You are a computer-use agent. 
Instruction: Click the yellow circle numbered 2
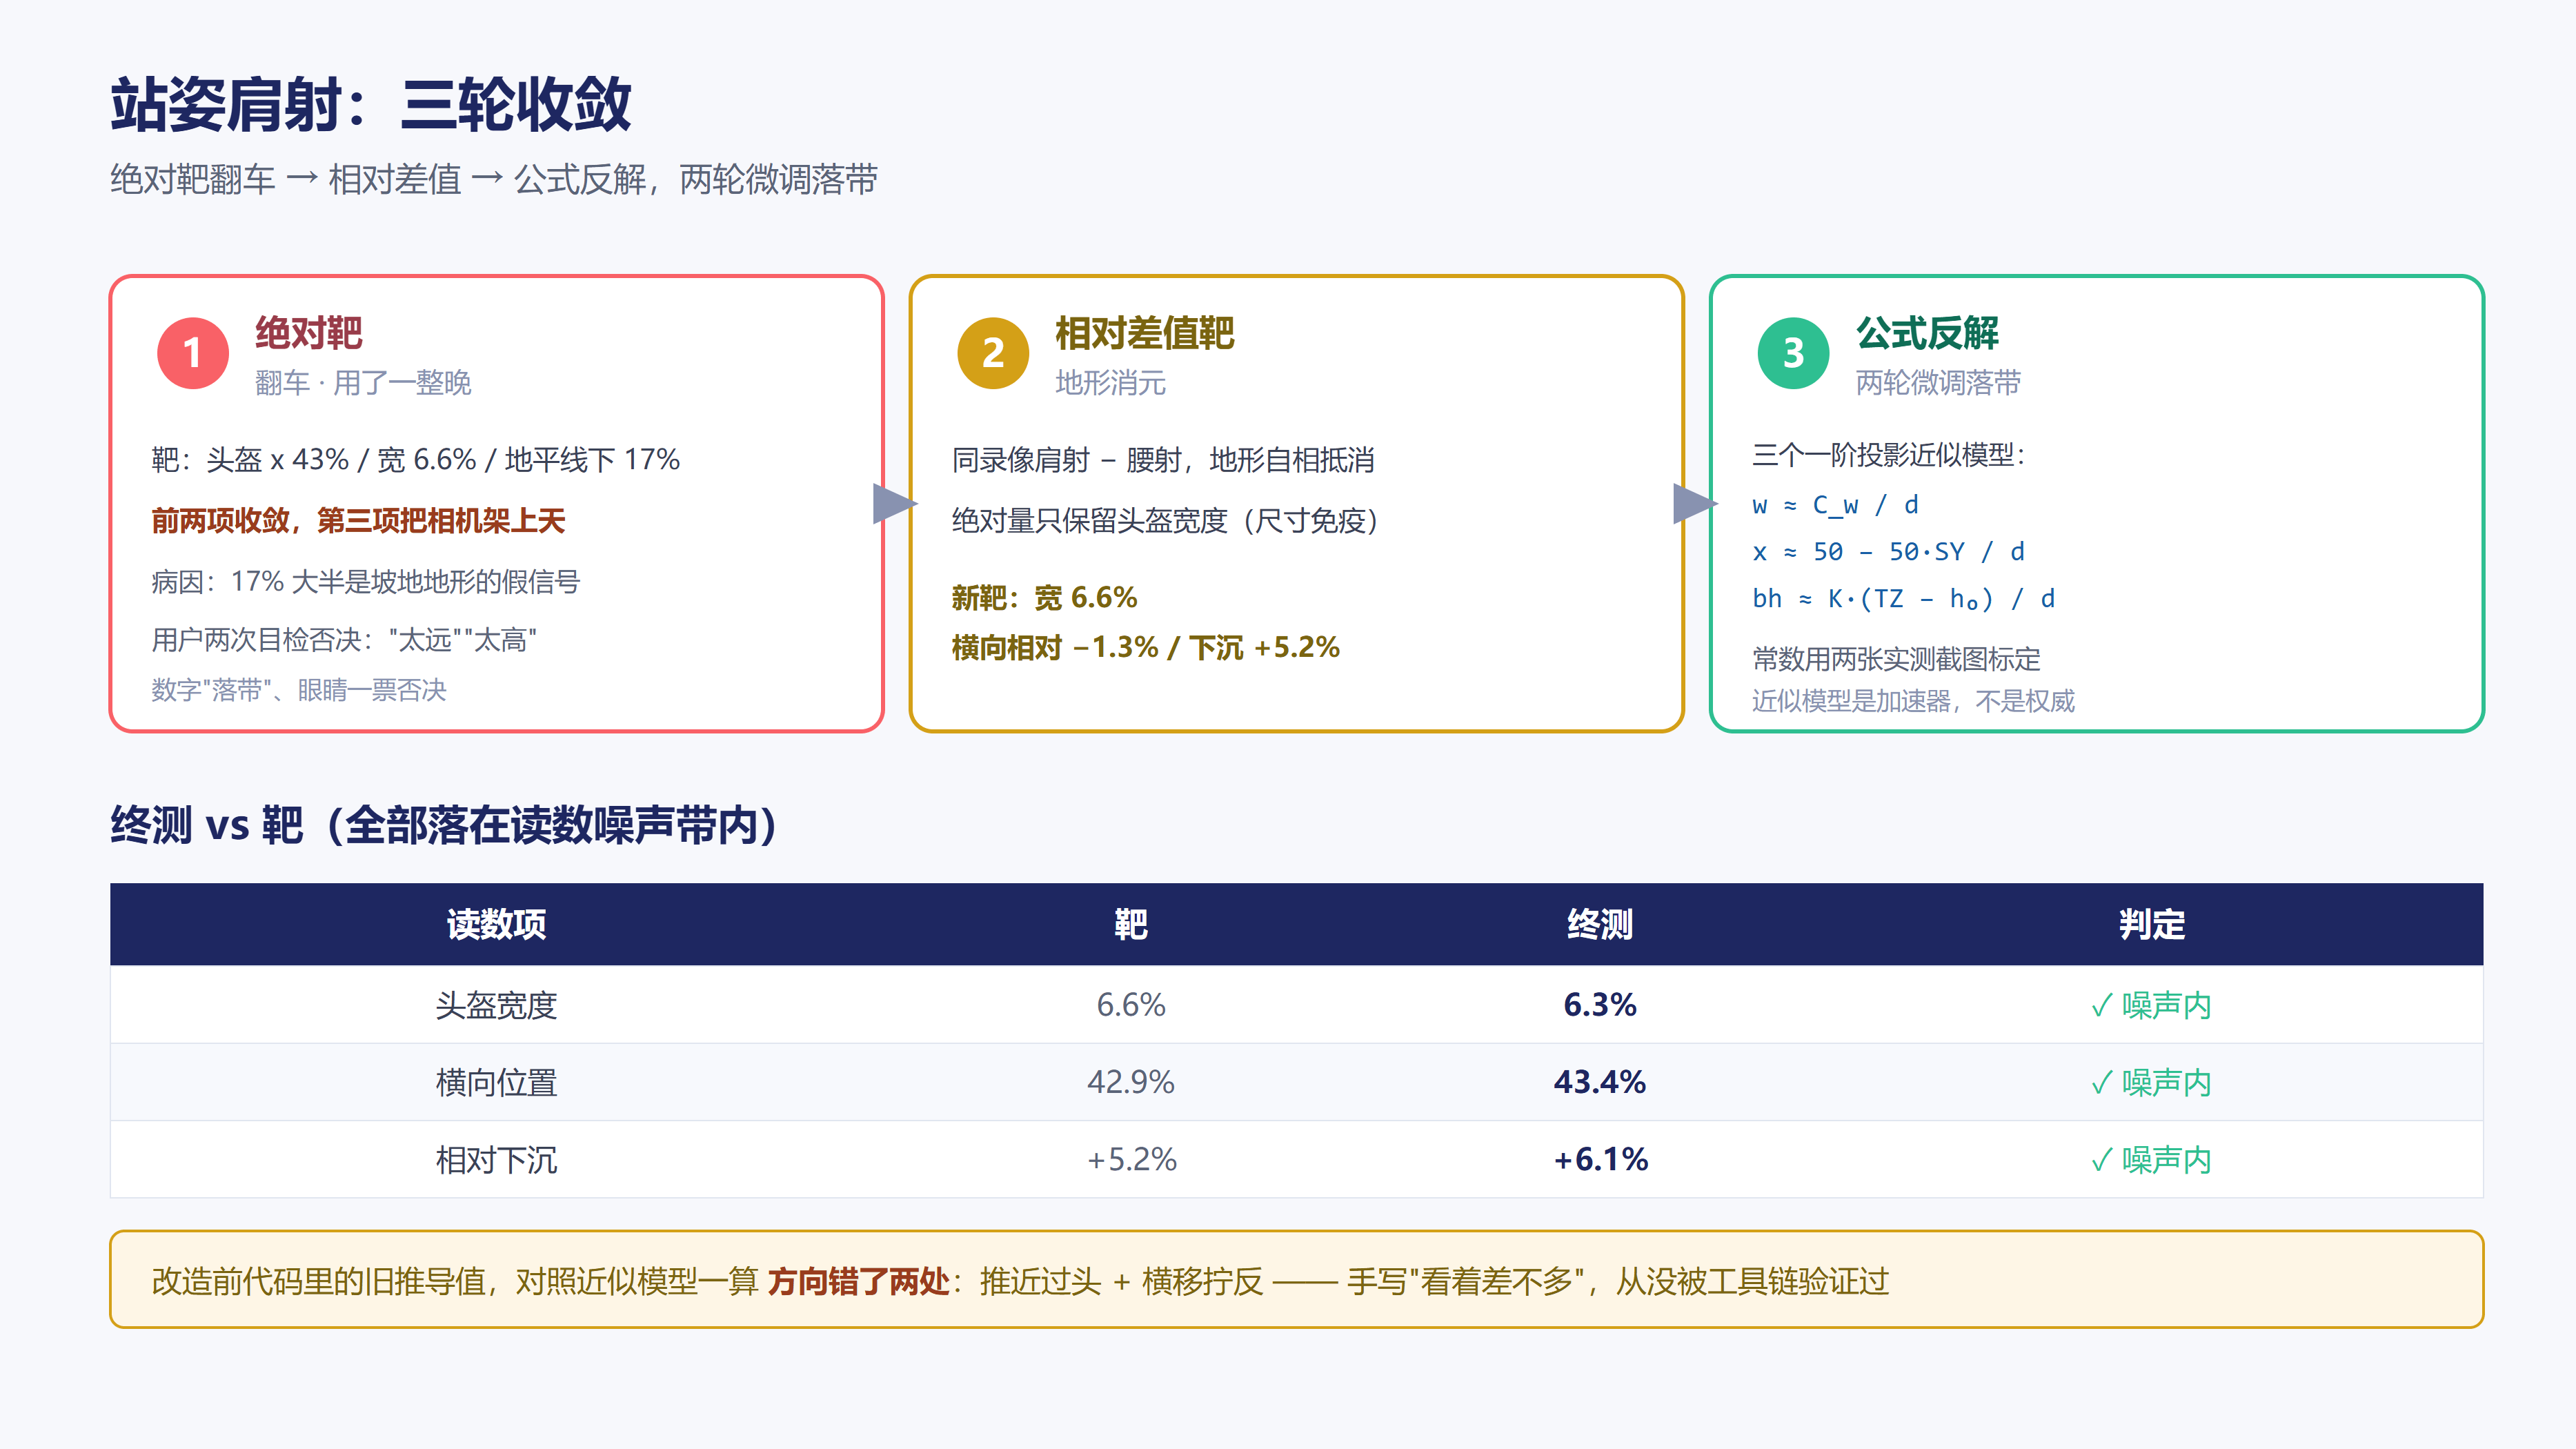tap(993, 353)
